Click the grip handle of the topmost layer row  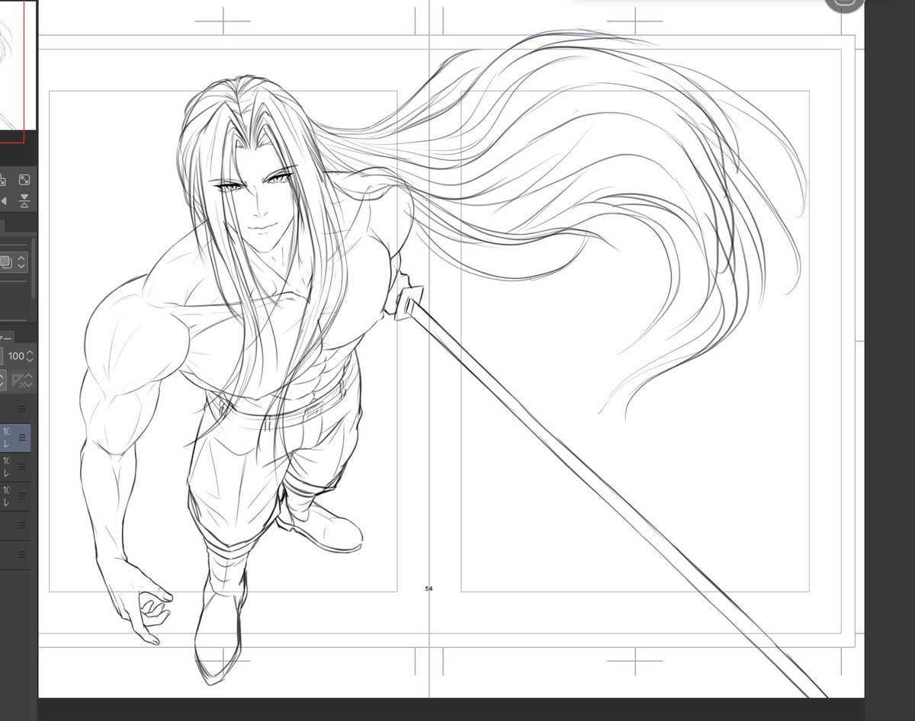[22, 409]
